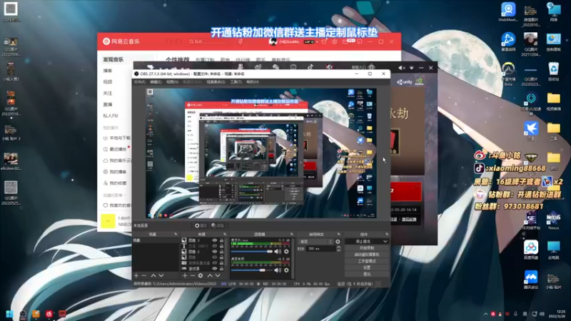This screenshot has height=321, width=571.
Task: Undock the controls panel with its header icon
Action: [386, 234]
